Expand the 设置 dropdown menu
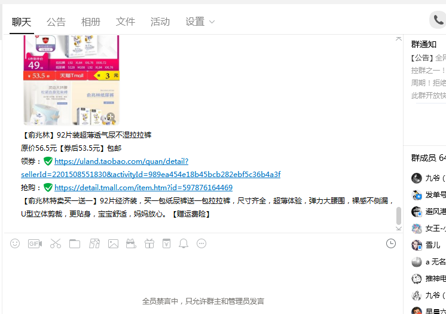The height and width of the screenshot is (314, 446). [200, 22]
